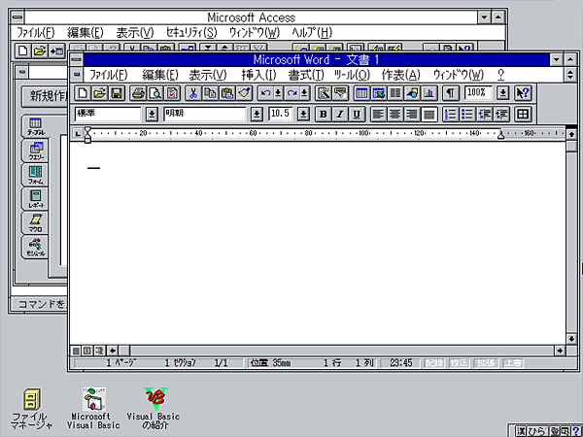Click the decrease indent icon
The width and height of the screenshot is (583, 437).
pyautogui.click(x=485, y=115)
